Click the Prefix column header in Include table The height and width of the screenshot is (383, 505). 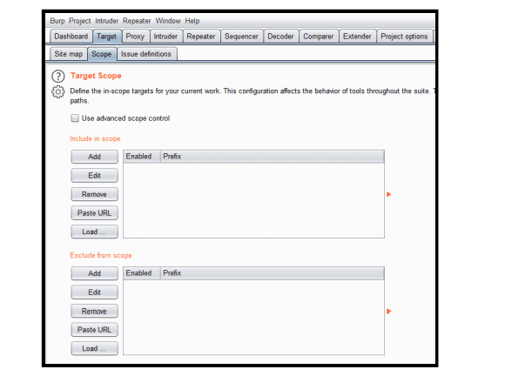(273, 157)
